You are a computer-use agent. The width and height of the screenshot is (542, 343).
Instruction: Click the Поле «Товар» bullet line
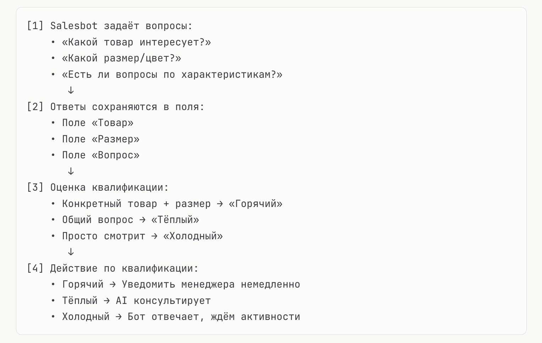point(98,123)
